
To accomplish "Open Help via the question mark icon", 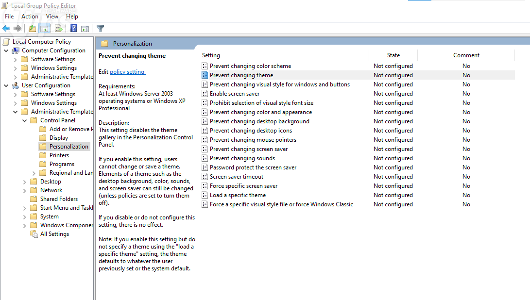I will [x=74, y=29].
